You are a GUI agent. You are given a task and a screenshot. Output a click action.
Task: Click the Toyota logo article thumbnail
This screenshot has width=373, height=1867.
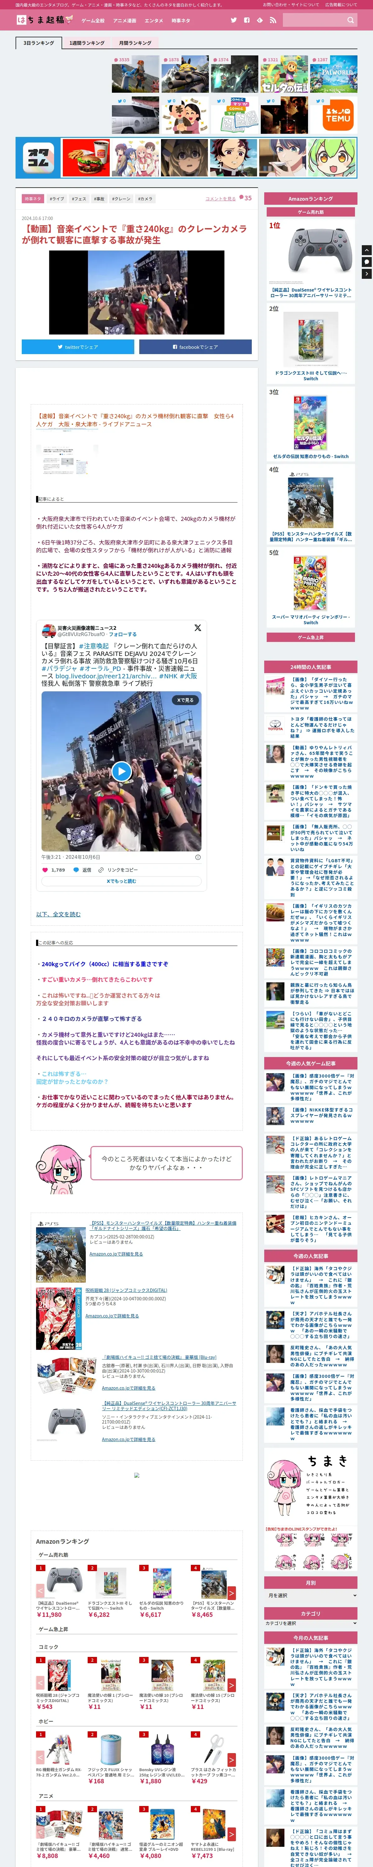click(x=275, y=725)
